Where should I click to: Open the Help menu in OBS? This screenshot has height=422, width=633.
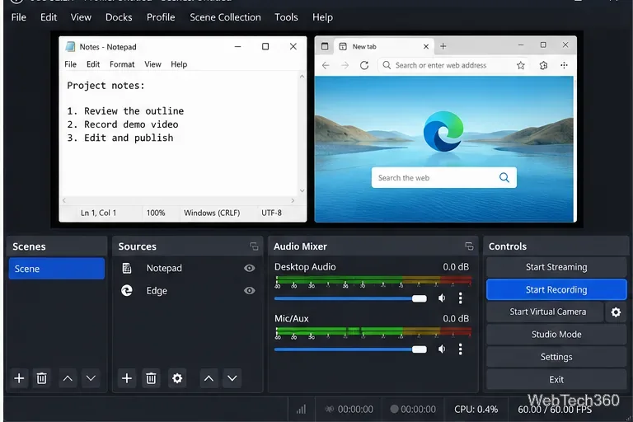tap(322, 17)
